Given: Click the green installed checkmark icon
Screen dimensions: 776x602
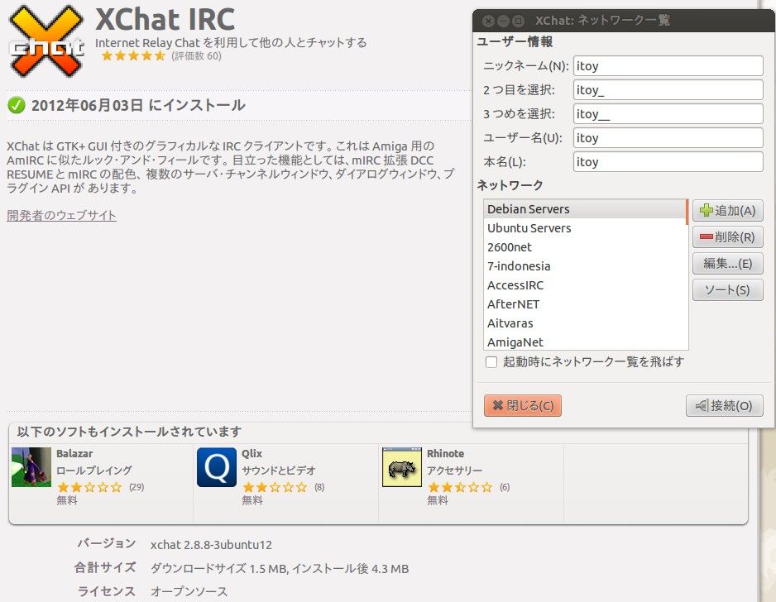Looking at the screenshot, I should [17, 105].
